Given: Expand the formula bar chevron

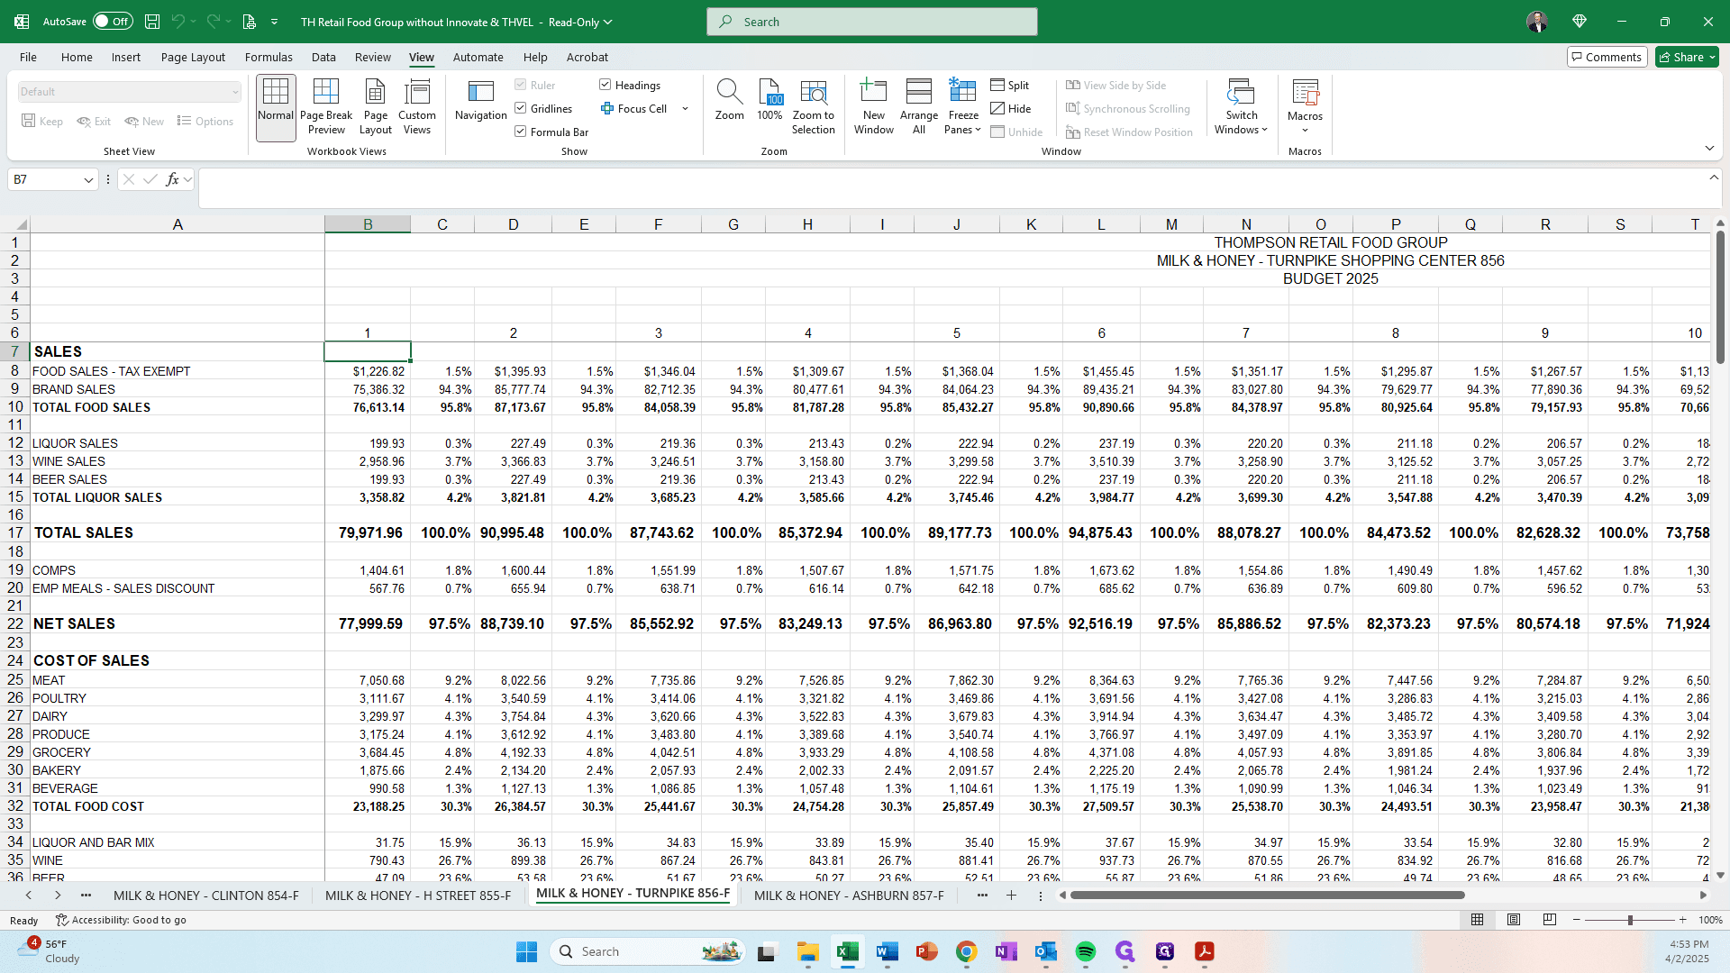Looking at the screenshot, I should click(x=1714, y=177).
